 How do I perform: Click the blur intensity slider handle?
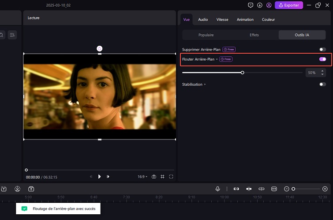coord(242,73)
